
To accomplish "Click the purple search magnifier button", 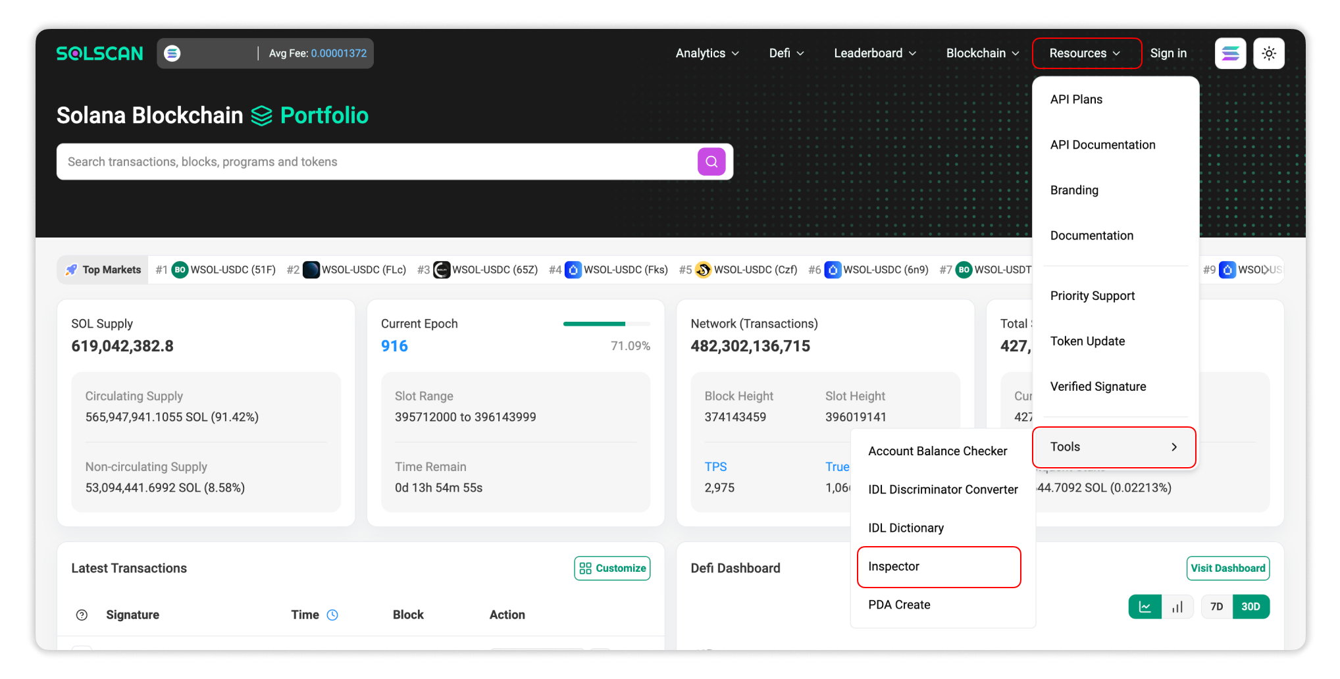I will 711,162.
